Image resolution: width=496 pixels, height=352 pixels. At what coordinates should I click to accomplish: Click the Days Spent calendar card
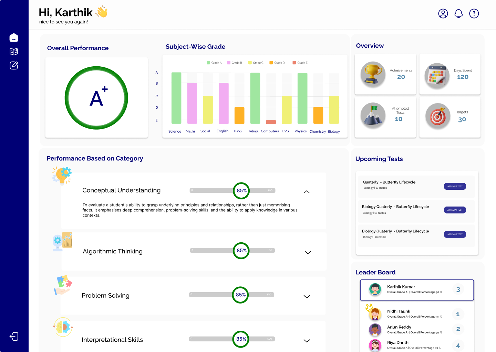coord(449,74)
